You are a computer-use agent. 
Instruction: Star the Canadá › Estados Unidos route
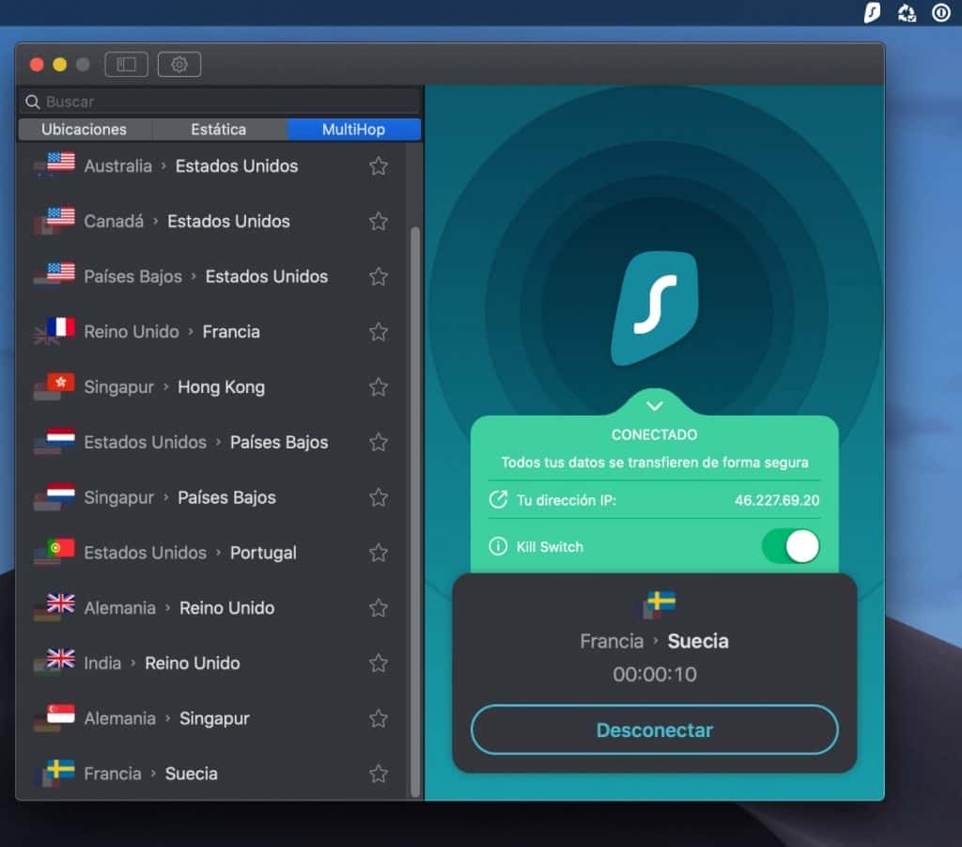[x=379, y=221]
